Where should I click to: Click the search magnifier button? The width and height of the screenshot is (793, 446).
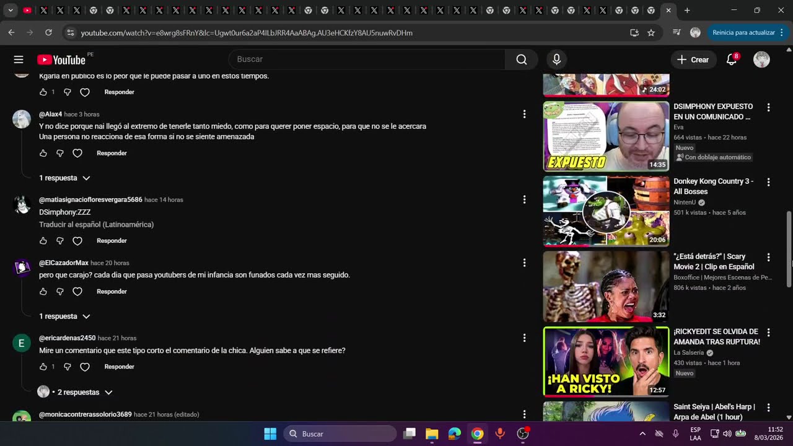point(522,59)
